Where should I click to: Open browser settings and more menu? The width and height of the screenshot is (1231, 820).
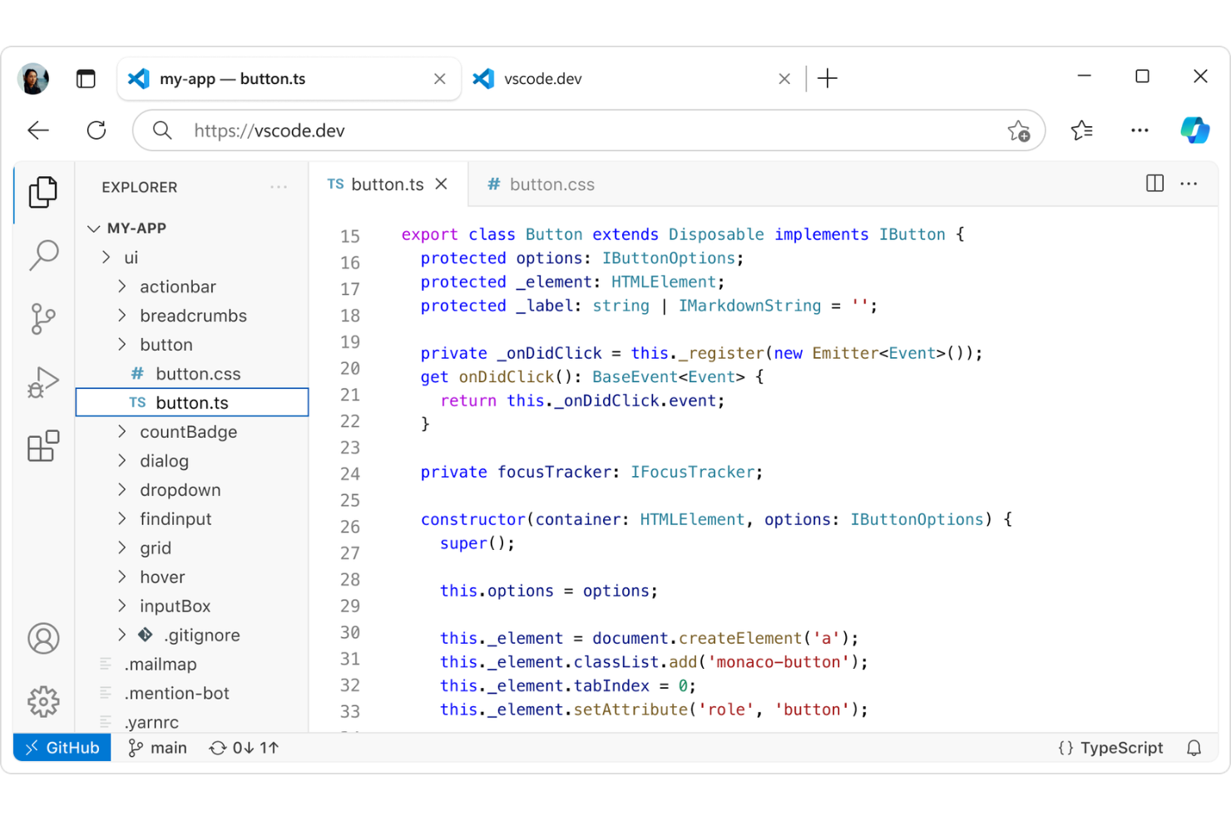click(1140, 130)
